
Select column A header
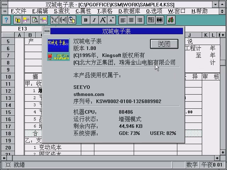20,35
